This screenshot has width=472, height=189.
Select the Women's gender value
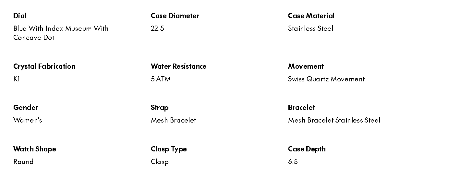(x=28, y=120)
